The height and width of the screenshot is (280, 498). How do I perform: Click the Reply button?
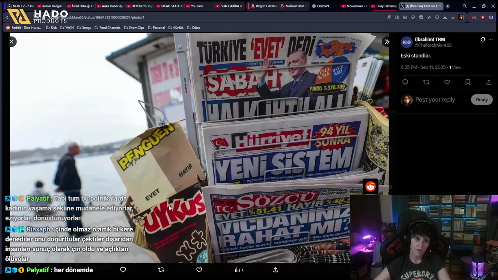point(482,100)
